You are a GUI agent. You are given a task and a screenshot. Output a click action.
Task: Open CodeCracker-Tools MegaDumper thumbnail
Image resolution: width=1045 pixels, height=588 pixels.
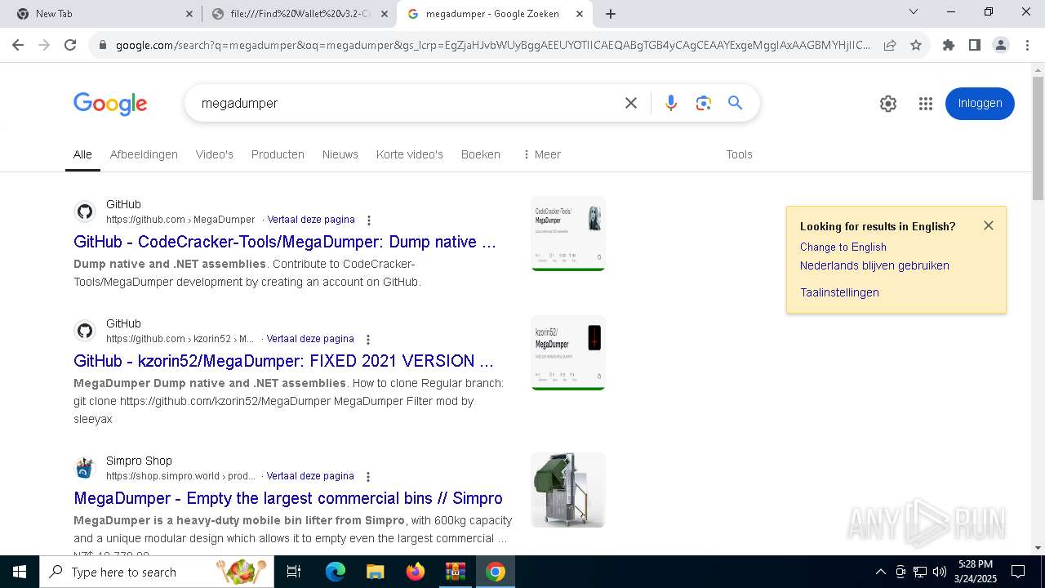click(x=568, y=234)
